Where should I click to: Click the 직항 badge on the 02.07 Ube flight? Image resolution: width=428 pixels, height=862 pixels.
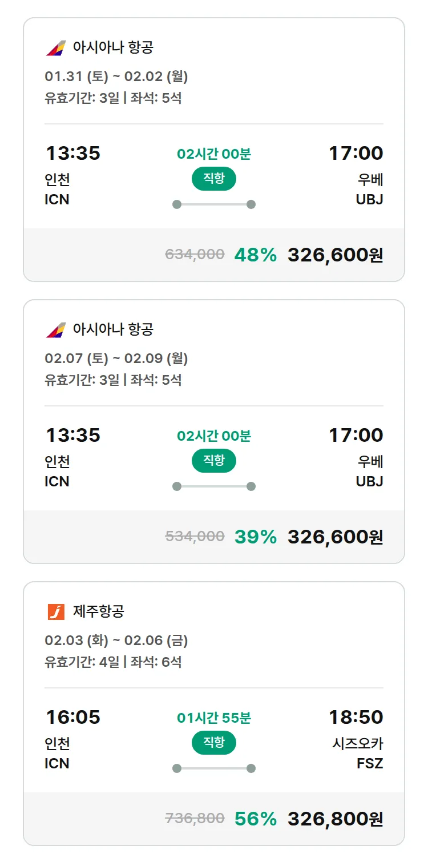214,461
